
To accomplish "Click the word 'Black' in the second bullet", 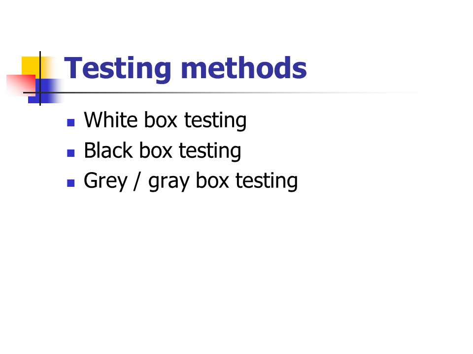I will point(108,150).
